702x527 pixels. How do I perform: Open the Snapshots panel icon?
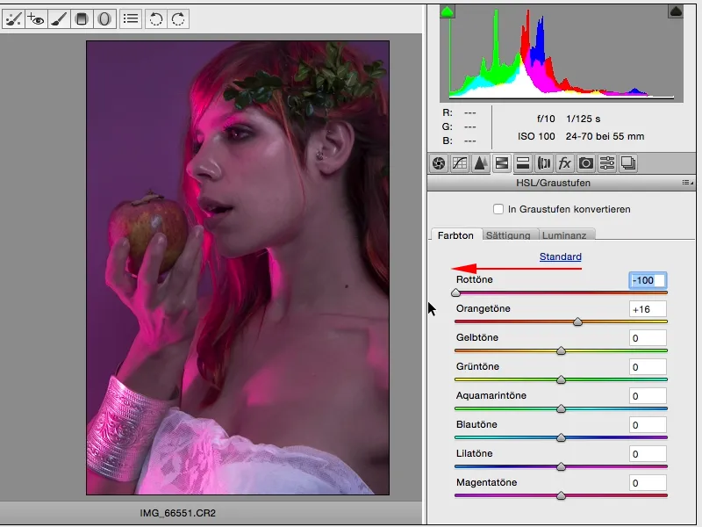pyautogui.click(x=628, y=163)
